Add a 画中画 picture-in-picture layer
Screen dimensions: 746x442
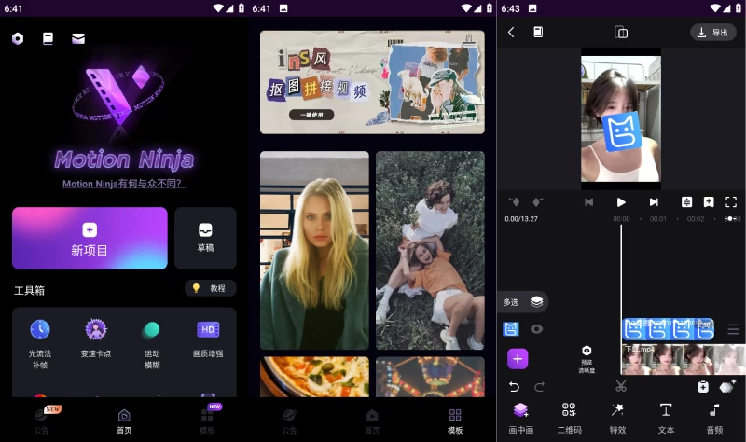521,418
